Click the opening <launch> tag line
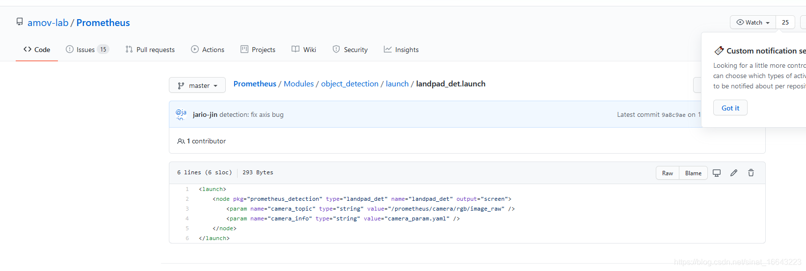The width and height of the screenshot is (806, 271). (213, 189)
